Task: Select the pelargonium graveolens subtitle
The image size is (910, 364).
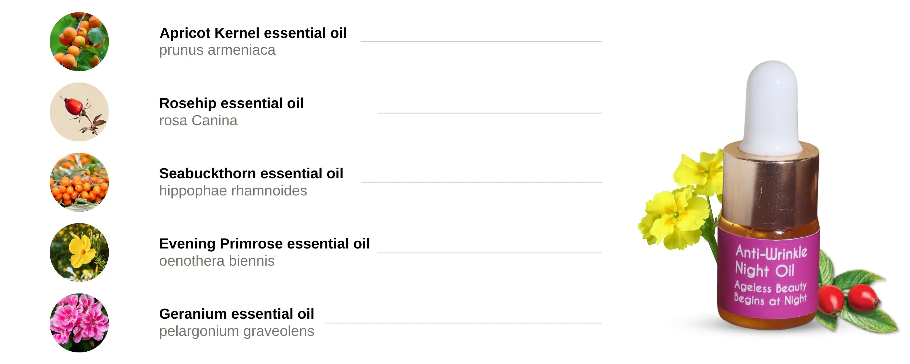Action: tap(236, 331)
